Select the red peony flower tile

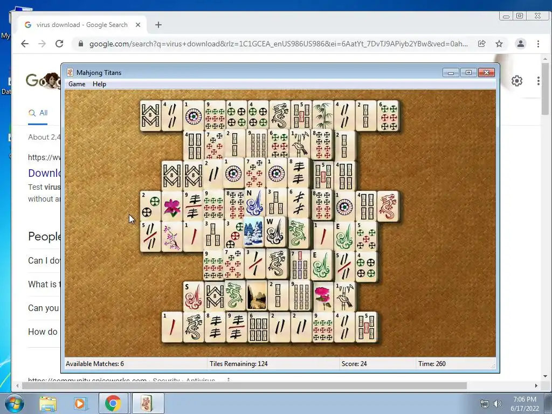click(323, 296)
